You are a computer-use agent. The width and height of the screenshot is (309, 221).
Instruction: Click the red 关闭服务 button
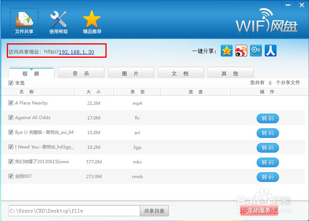point(259,210)
